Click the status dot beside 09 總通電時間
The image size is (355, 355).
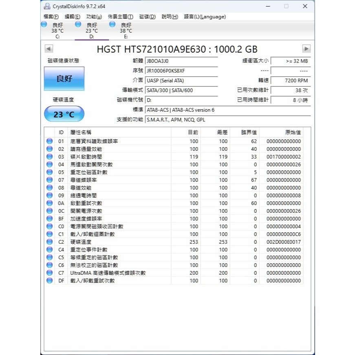(49, 195)
